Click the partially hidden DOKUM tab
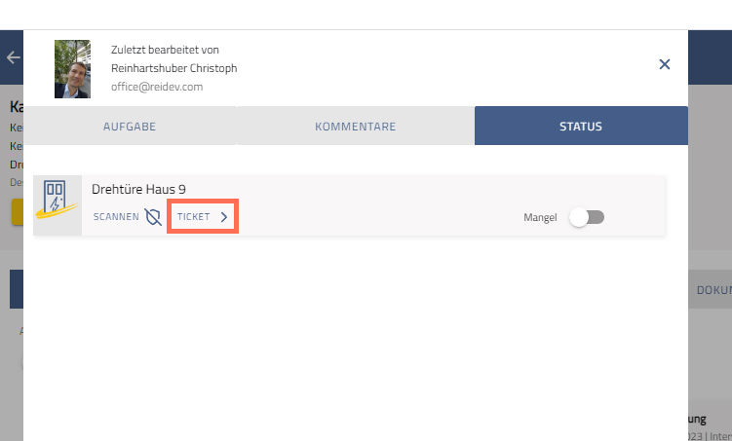 tap(713, 290)
